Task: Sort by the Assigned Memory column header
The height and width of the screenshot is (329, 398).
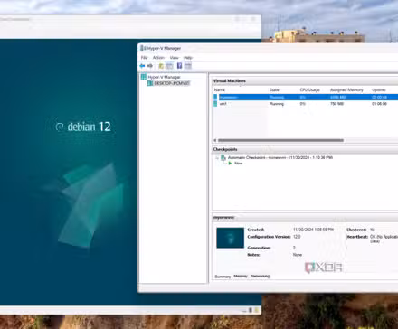Action: click(x=346, y=89)
